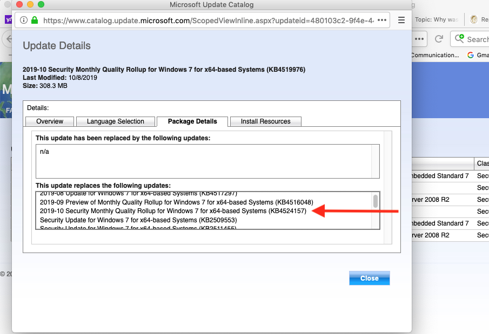Click the green padlock security icon
This screenshot has width=489, height=334.
35,20
